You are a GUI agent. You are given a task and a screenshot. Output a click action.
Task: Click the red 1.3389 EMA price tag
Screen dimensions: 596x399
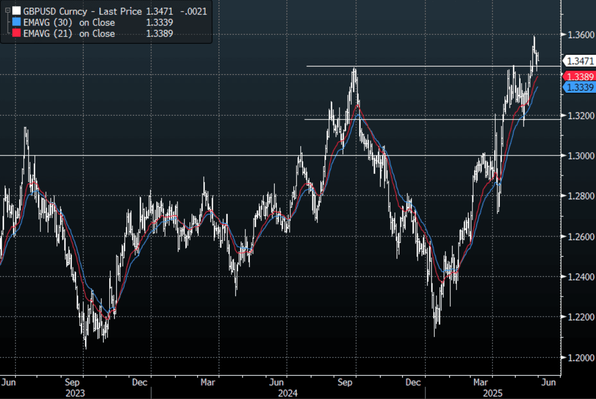pyautogui.click(x=579, y=77)
